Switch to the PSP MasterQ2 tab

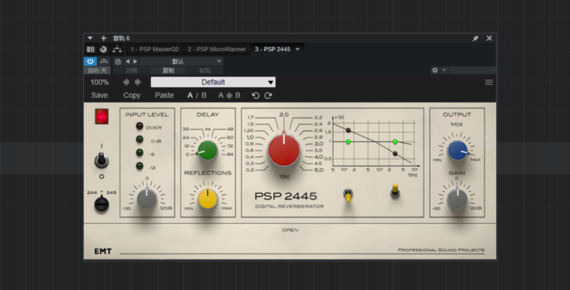pos(155,49)
